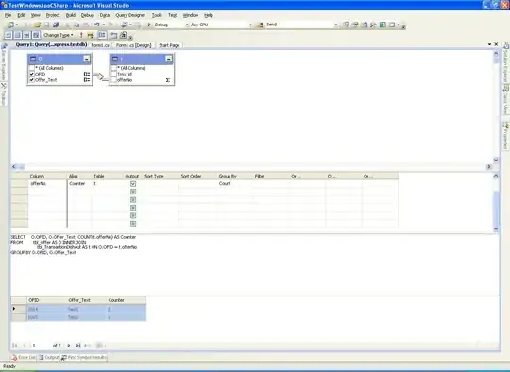Open the Properties auto-hidden side tab
This screenshot has height=372, width=510.
(x=506, y=135)
